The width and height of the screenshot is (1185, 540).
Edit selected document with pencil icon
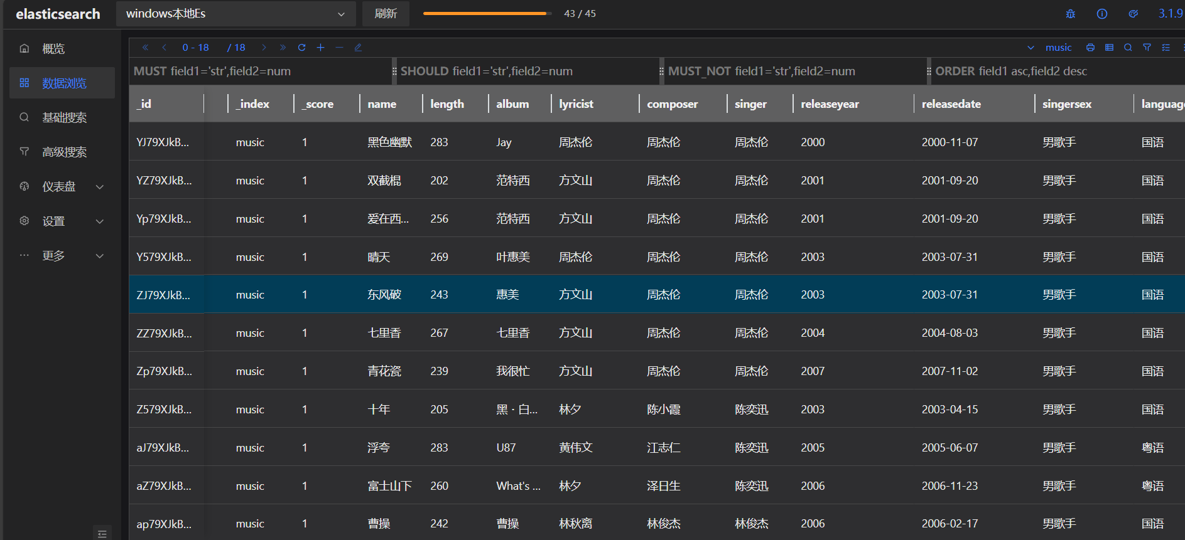pos(358,48)
